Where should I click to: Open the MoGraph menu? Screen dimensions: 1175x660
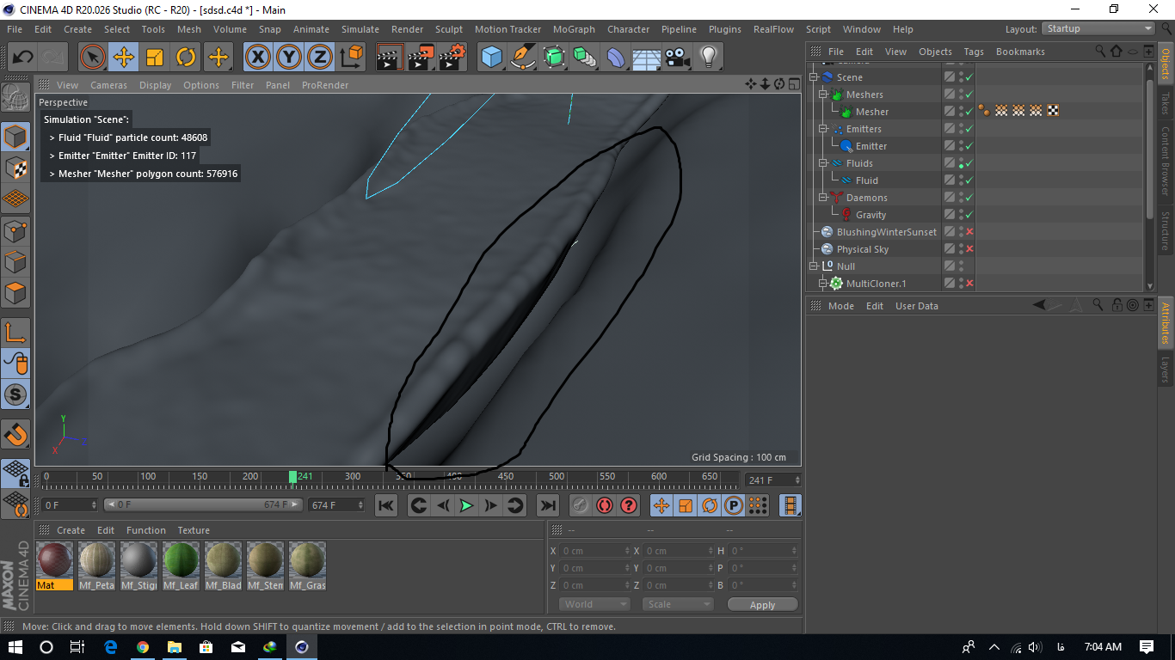pyautogui.click(x=574, y=29)
